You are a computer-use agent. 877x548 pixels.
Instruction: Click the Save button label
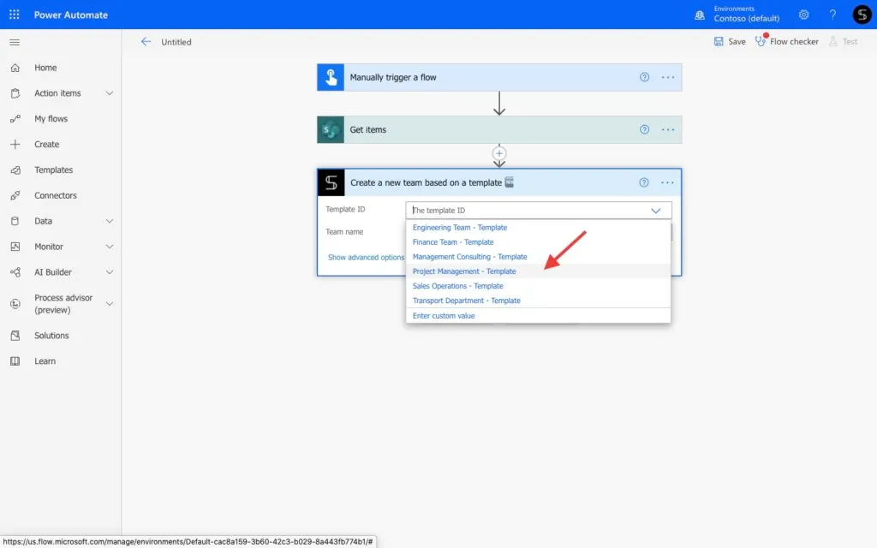pos(737,41)
